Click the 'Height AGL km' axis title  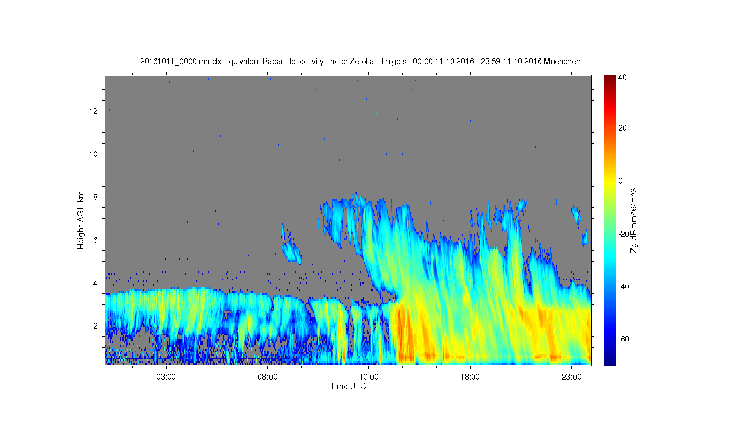tap(81, 220)
